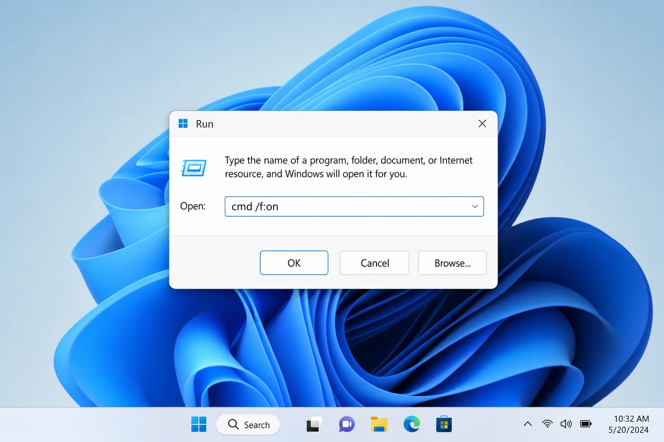Open the Windows Start menu
The width and height of the screenshot is (664, 442).
199,424
